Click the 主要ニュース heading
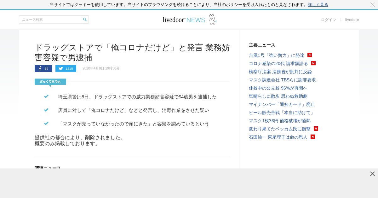Image resolution: width=378 pixels, height=198 pixels. coord(262,45)
